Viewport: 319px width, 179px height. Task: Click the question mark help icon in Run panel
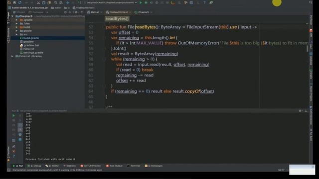coord(13,156)
